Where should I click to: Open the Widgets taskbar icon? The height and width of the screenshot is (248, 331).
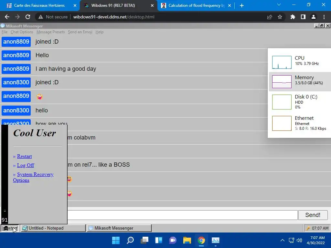pyautogui.click(x=158, y=240)
